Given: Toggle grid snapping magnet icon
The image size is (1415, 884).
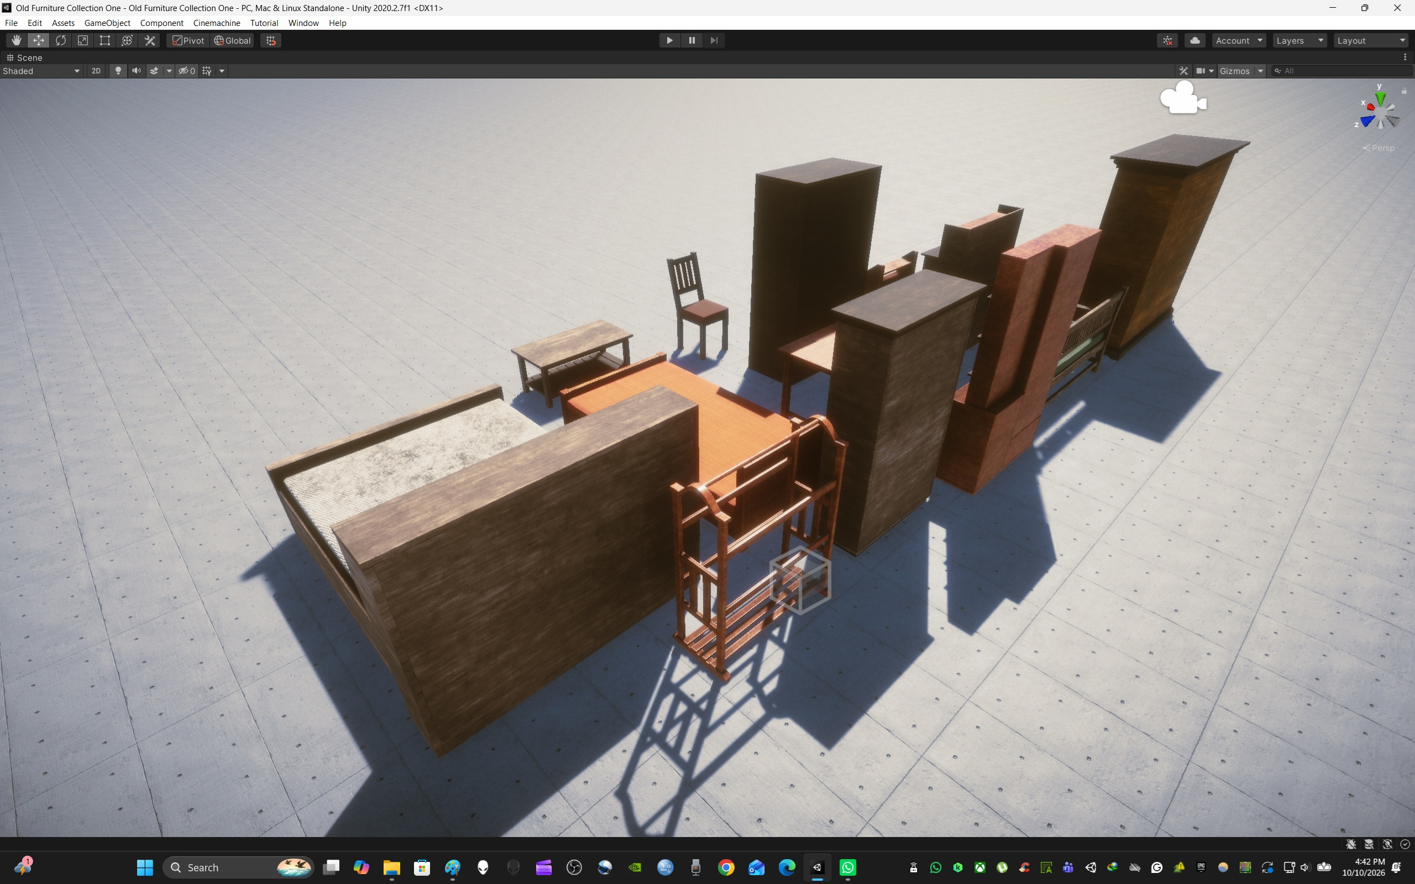Looking at the screenshot, I should pyautogui.click(x=271, y=40).
